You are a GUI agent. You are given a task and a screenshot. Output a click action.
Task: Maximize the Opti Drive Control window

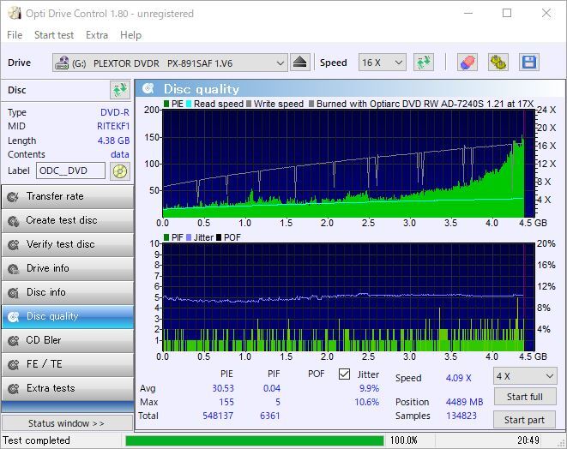coord(507,14)
